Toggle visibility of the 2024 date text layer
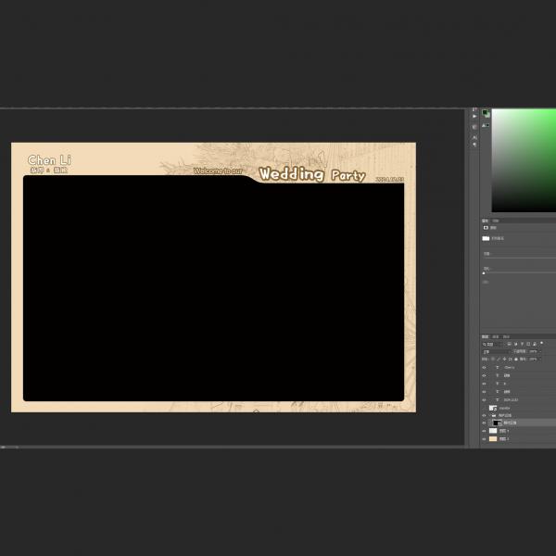This screenshot has width=556, height=556. click(484, 399)
